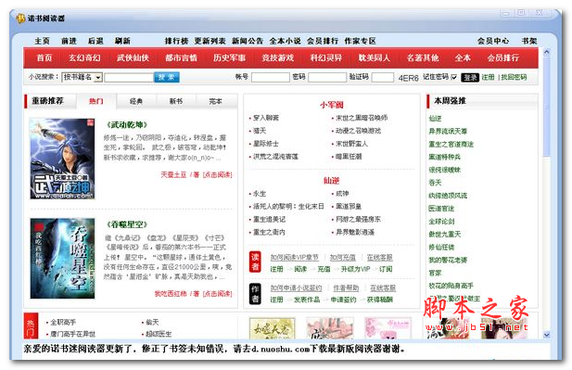The image size is (572, 370).
Task: Click the 帐号 input field
Action: coord(271,77)
